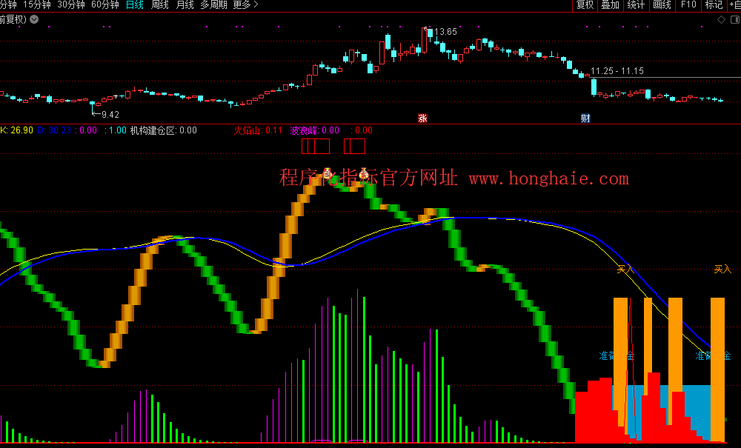Viewport: 741px width, 448px height.
Task: Activate the 画线 drawing tool
Action: point(662,5)
